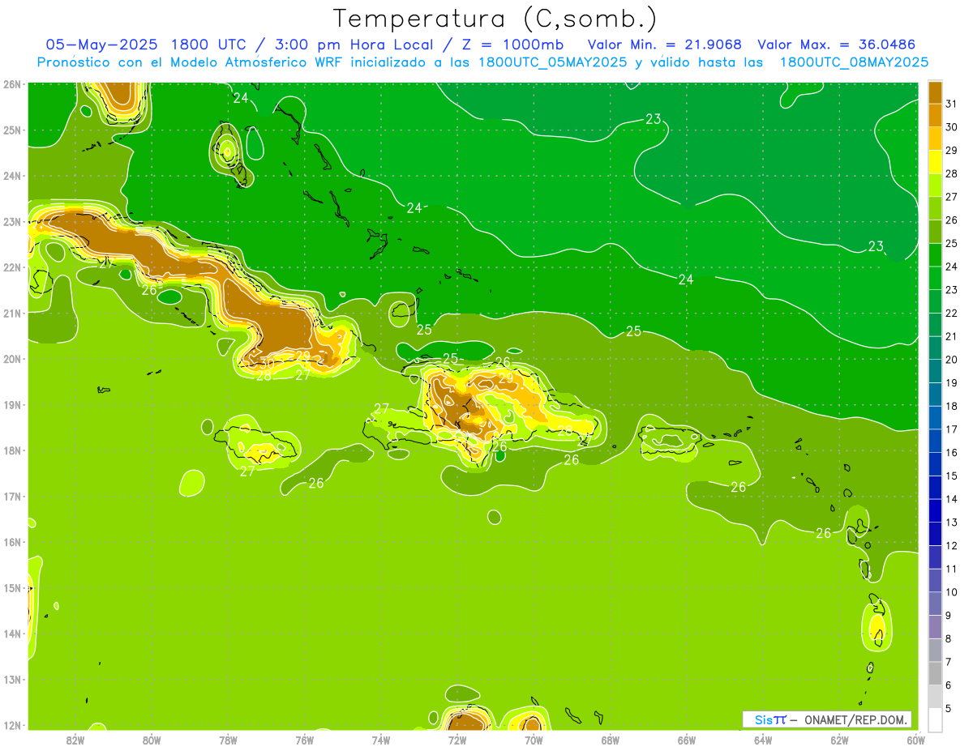Viewport: 973px width, 751px height.
Task: Click the '76W' longitude axis label
Action: tap(304, 740)
